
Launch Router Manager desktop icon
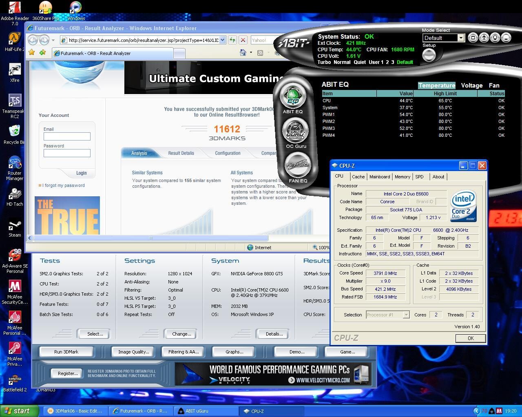coord(15,163)
